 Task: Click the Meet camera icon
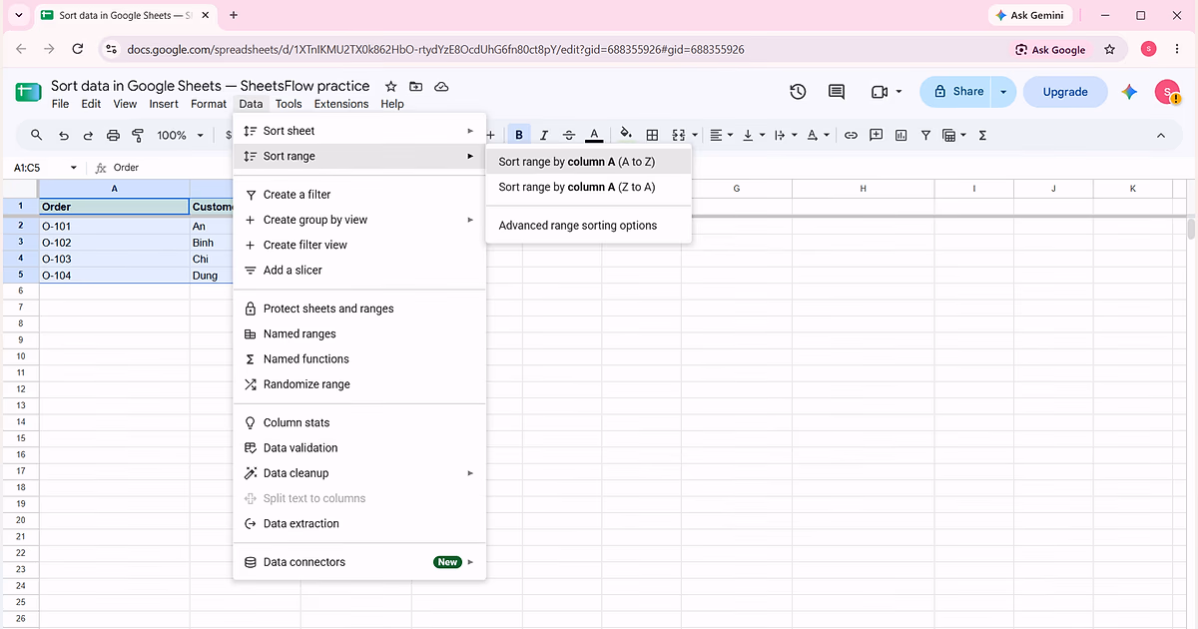point(880,92)
